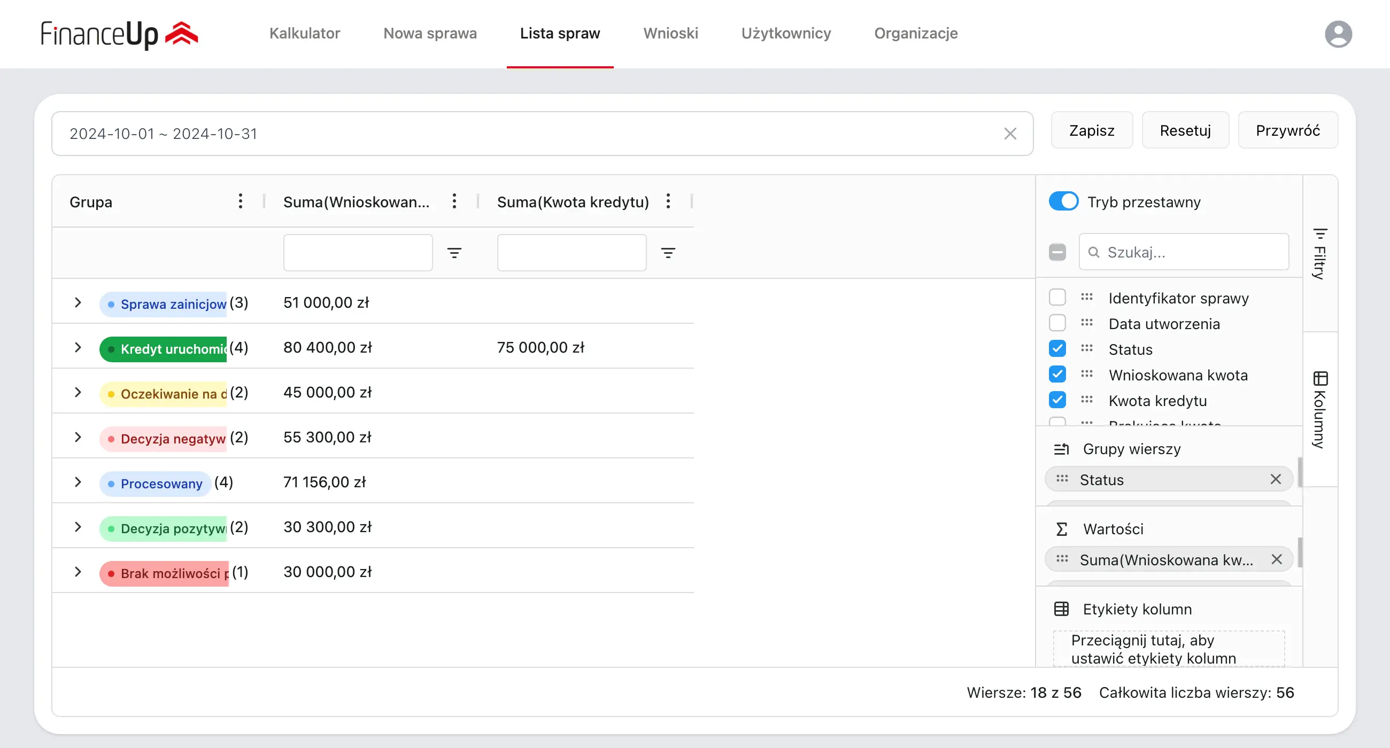This screenshot has height=748, width=1390.
Task: Open filter icon for Suma(Wnioskowana) column
Action: pyautogui.click(x=454, y=253)
